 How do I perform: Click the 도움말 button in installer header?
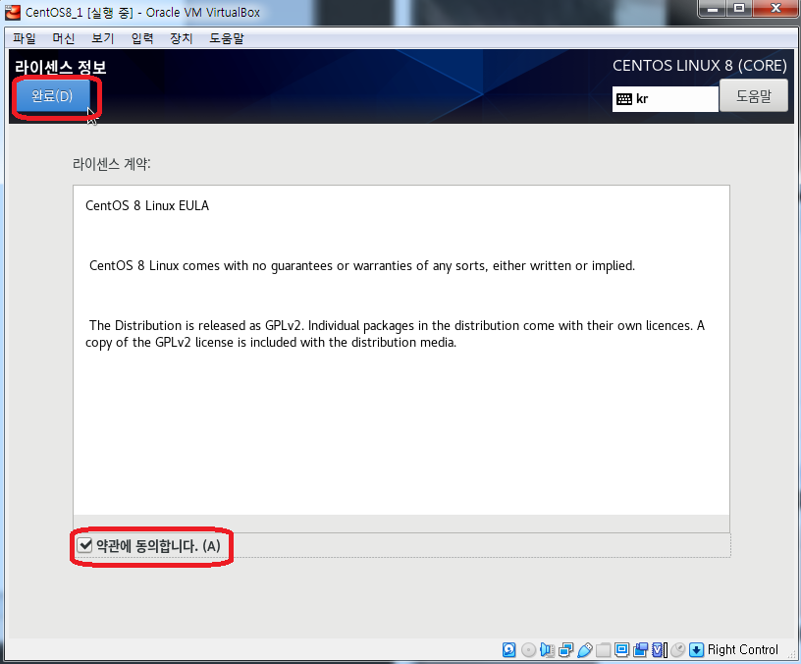tap(754, 95)
